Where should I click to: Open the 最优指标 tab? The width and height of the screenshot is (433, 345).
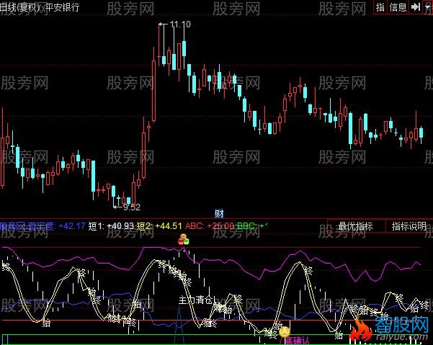coord(356,226)
